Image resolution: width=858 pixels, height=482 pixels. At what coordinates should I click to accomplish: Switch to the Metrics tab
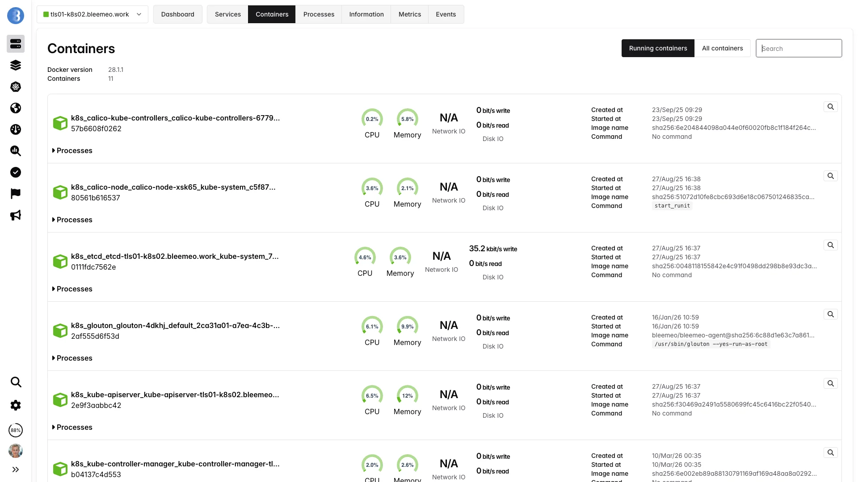click(409, 14)
